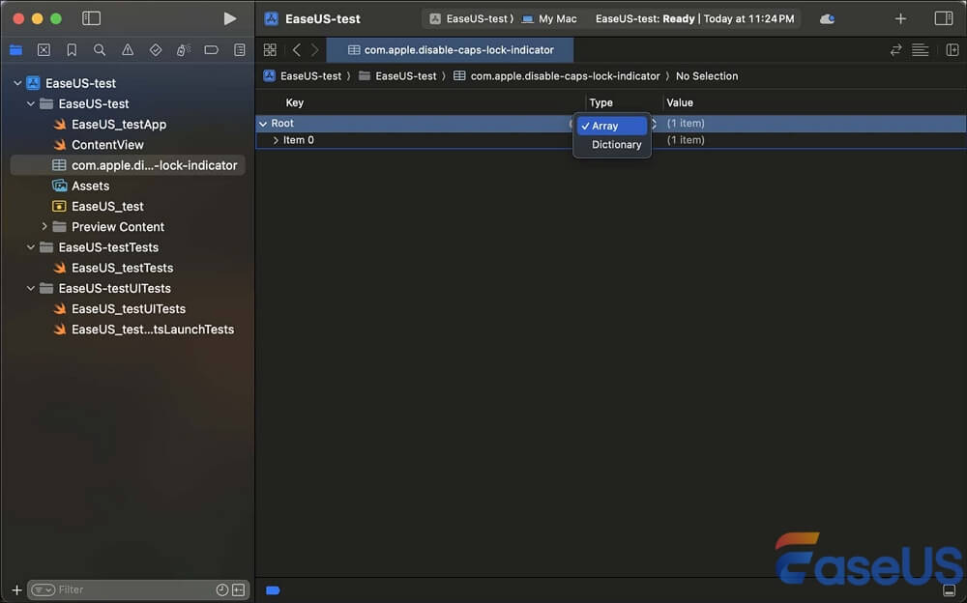This screenshot has width=967, height=603.
Task: Click the related items grid icon
Action: (x=270, y=50)
